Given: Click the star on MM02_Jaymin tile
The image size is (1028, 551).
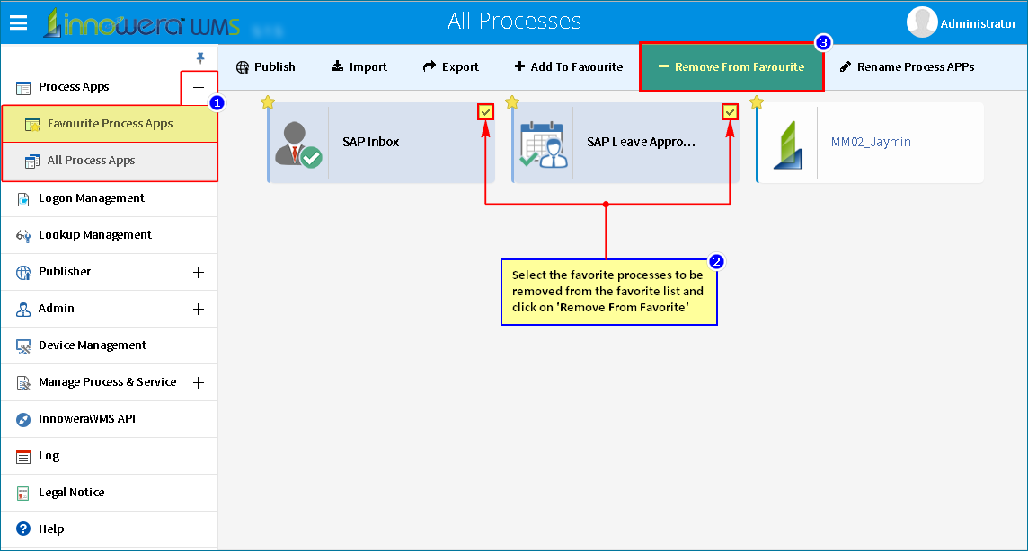Looking at the screenshot, I should (x=757, y=102).
